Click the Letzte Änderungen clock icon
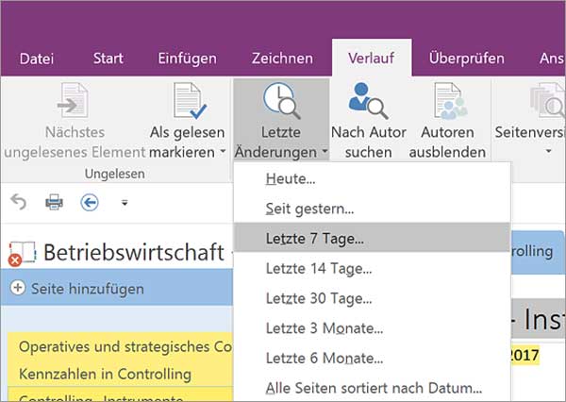 tap(281, 100)
